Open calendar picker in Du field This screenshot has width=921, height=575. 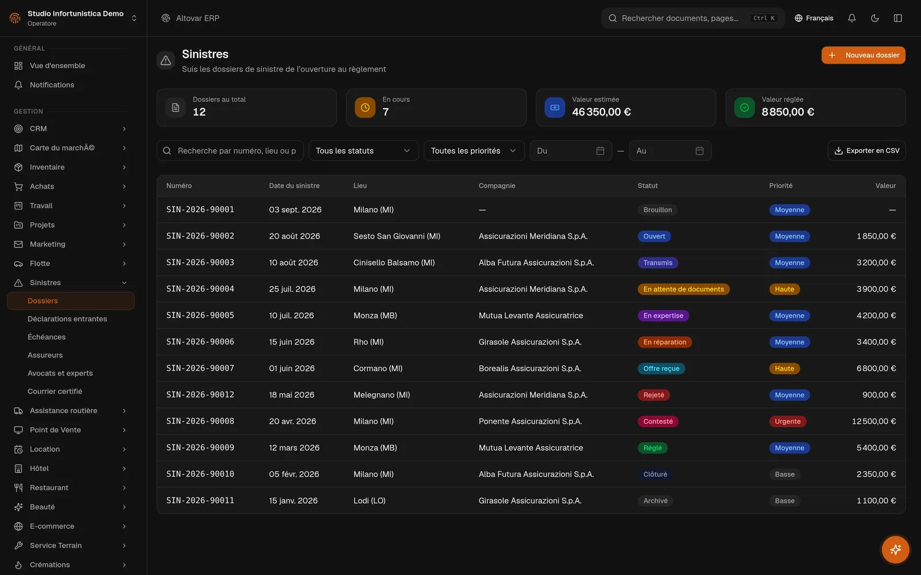(600, 151)
